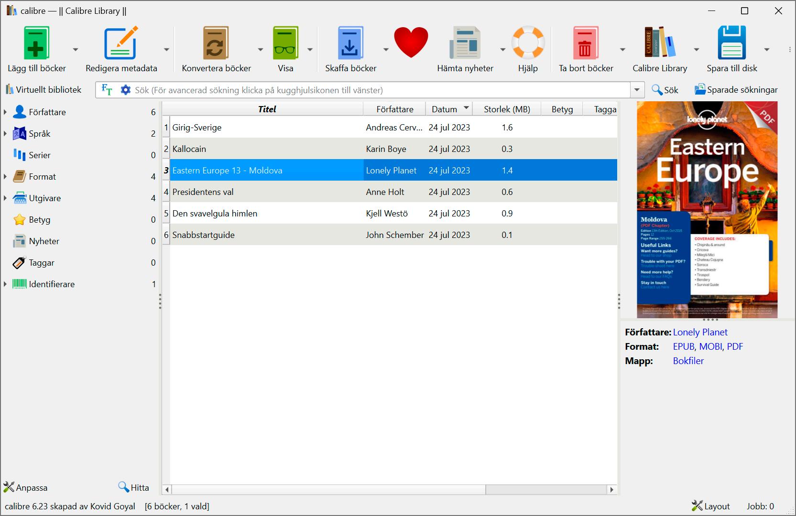Viewport: 796px width, 516px height.
Task: Sort by the Titel column header
Action: (x=267, y=109)
